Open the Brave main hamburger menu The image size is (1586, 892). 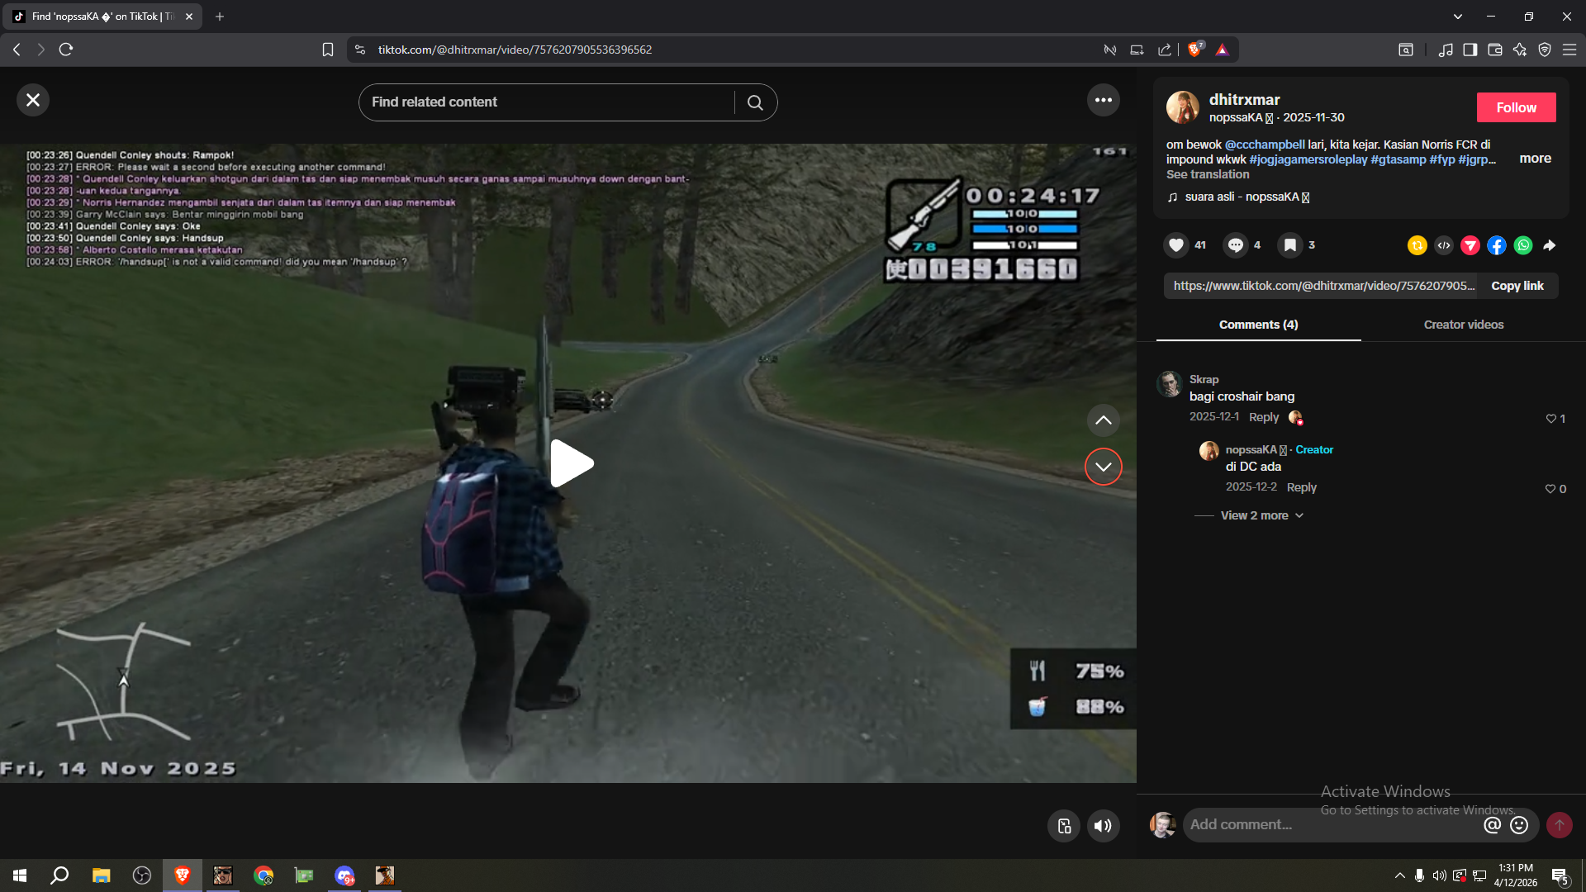click(1569, 50)
